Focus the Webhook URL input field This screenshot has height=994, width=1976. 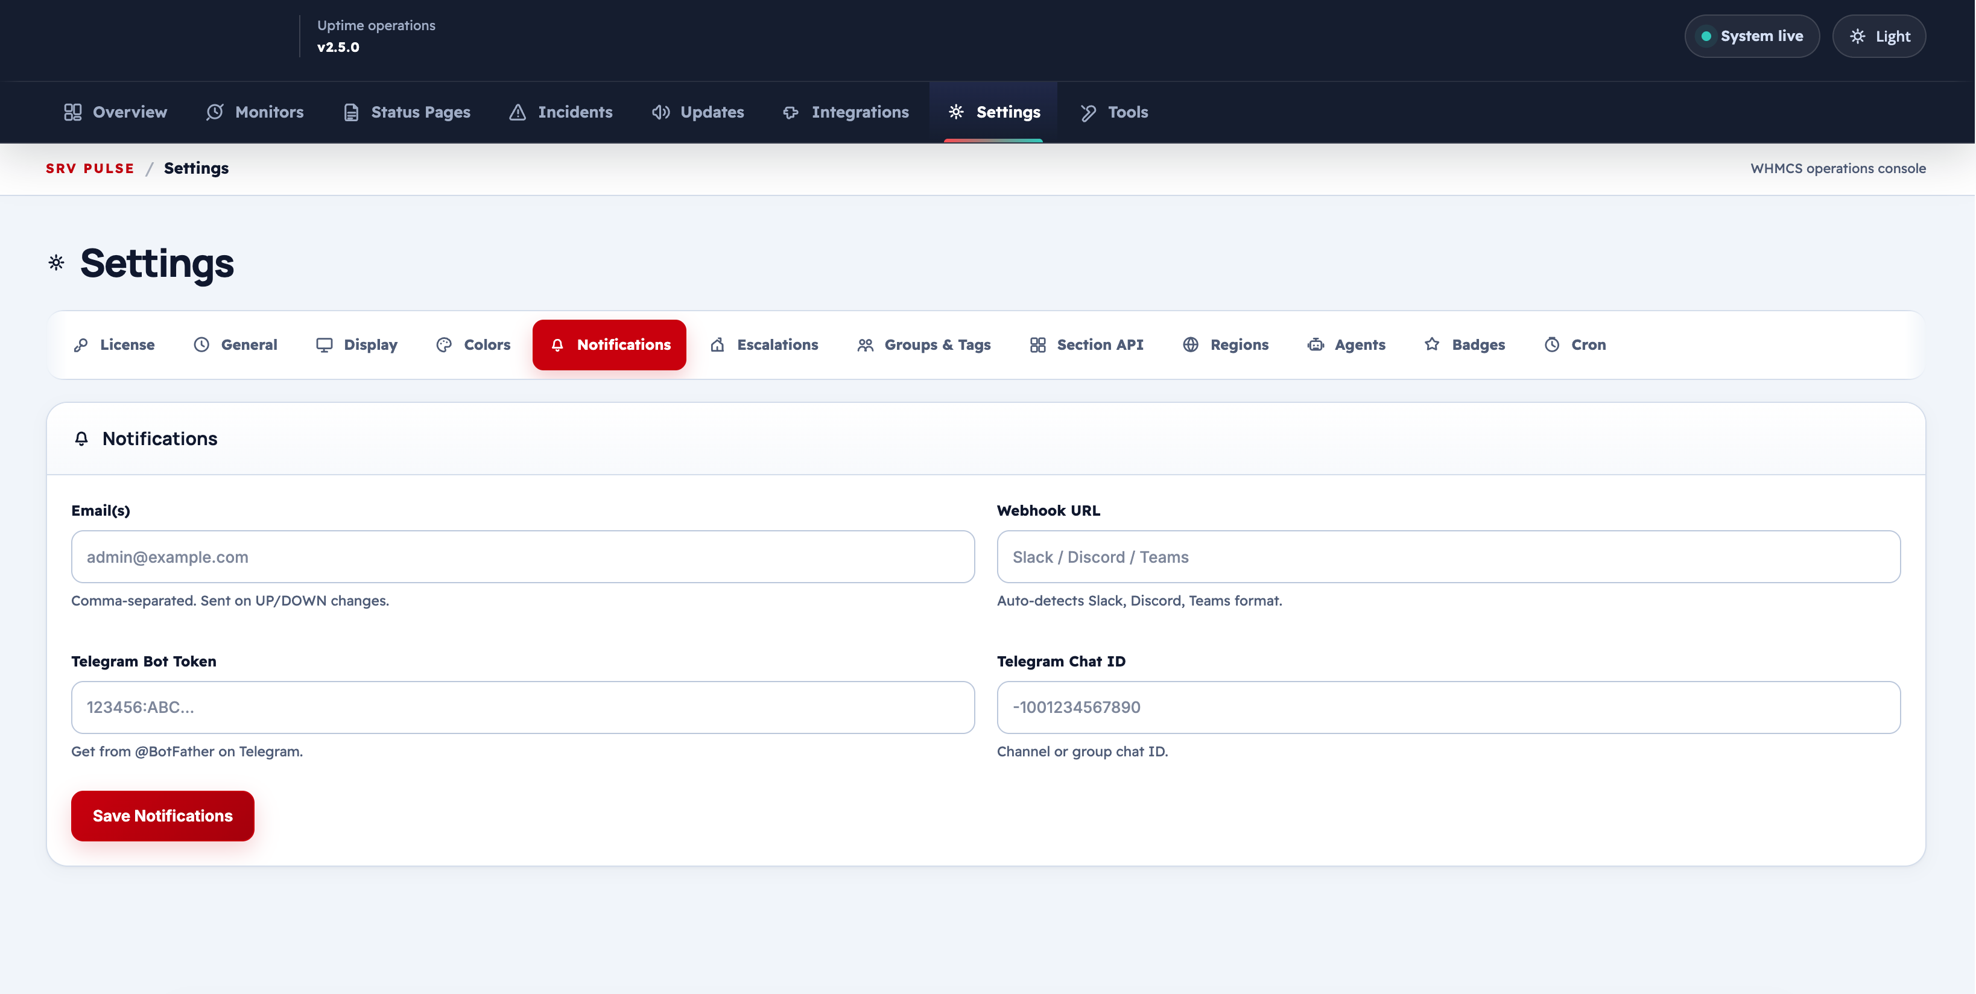tap(1448, 557)
